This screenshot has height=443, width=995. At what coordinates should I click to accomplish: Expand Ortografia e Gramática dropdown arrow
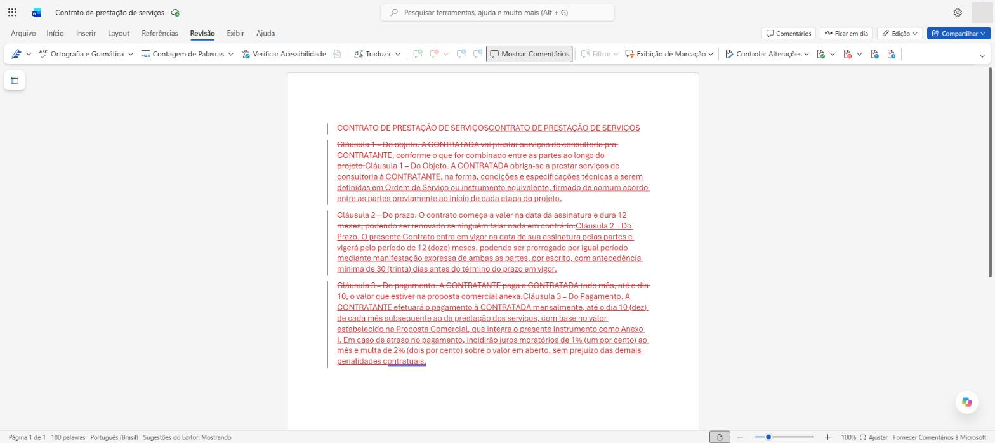point(131,54)
